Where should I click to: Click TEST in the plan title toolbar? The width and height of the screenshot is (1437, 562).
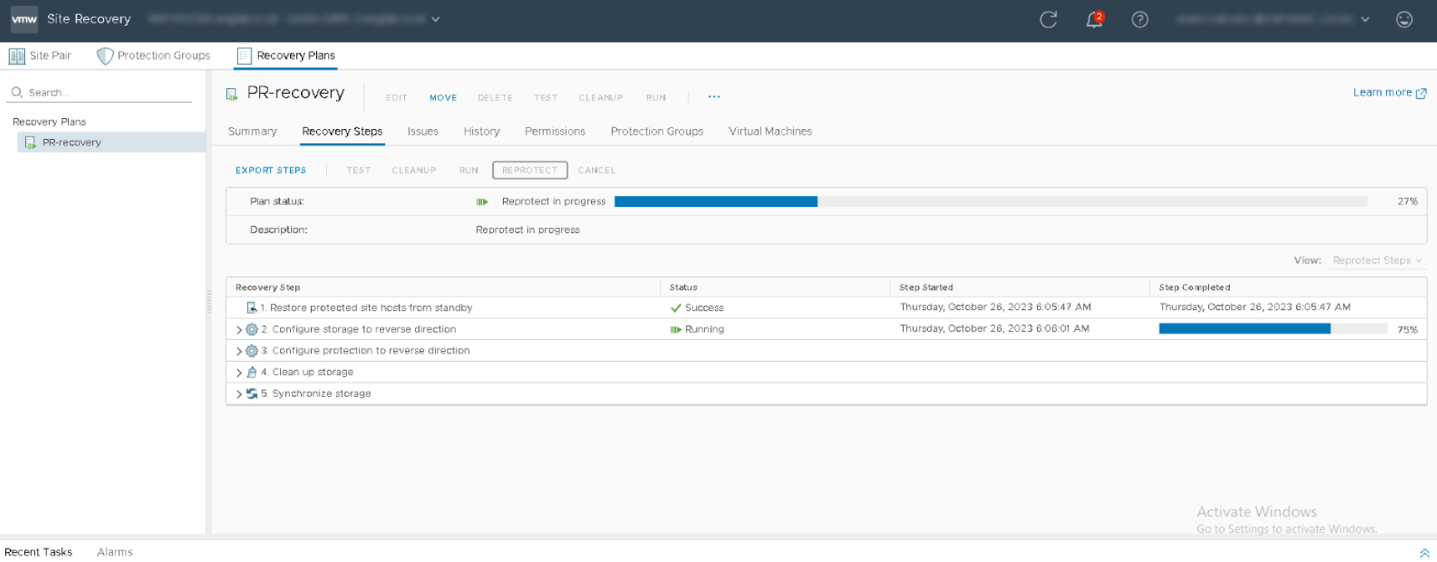click(x=546, y=98)
